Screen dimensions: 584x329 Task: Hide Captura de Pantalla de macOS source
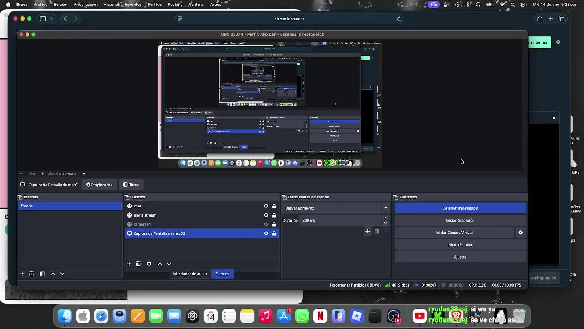click(x=266, y=233)
